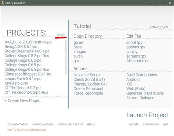174x136 pixels.
Task: Open the game directory
Action: coord(78,43)
